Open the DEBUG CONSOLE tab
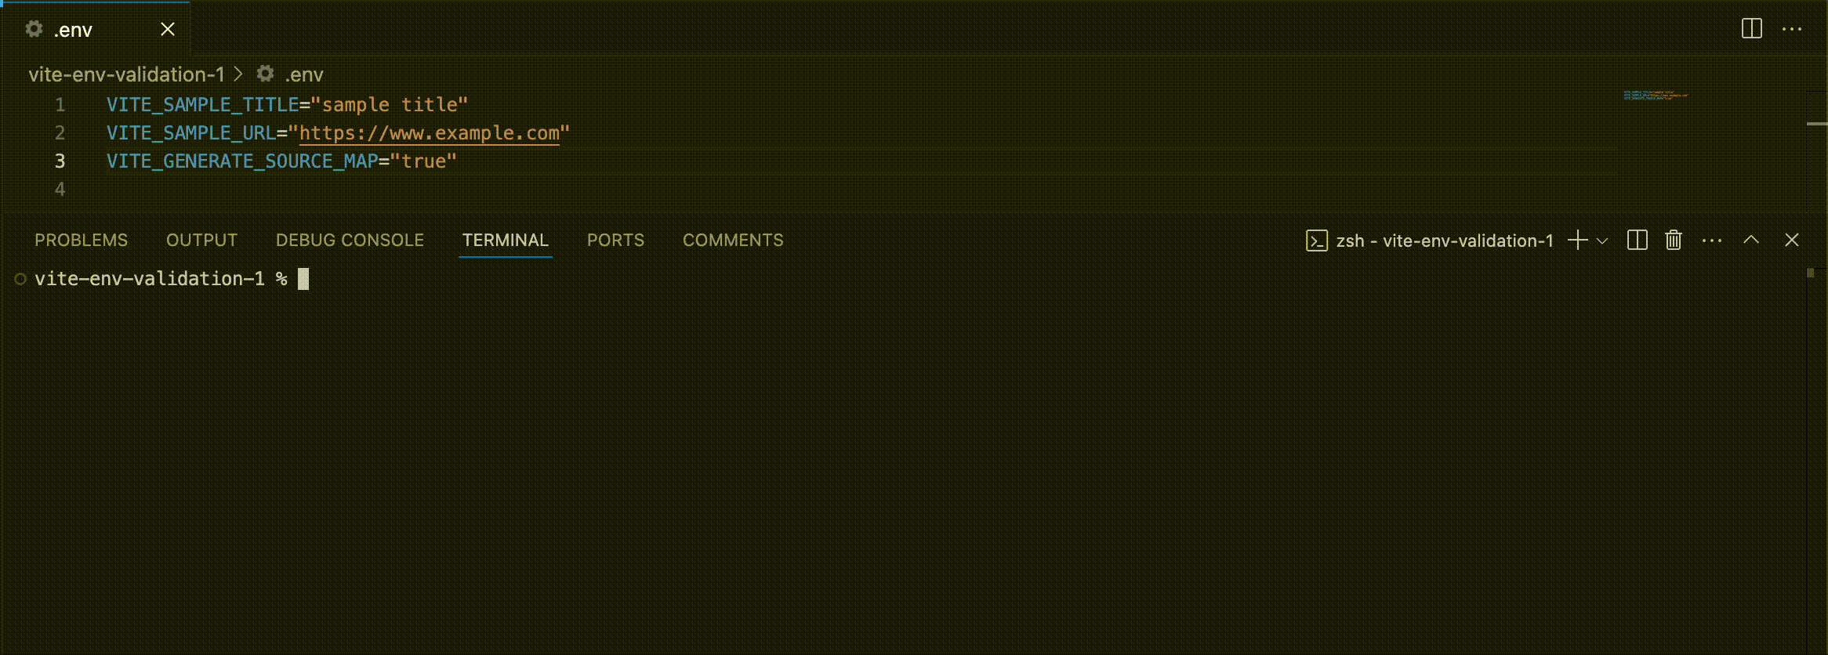This screenshot has width=1828, height=655. tap(350, 241)
